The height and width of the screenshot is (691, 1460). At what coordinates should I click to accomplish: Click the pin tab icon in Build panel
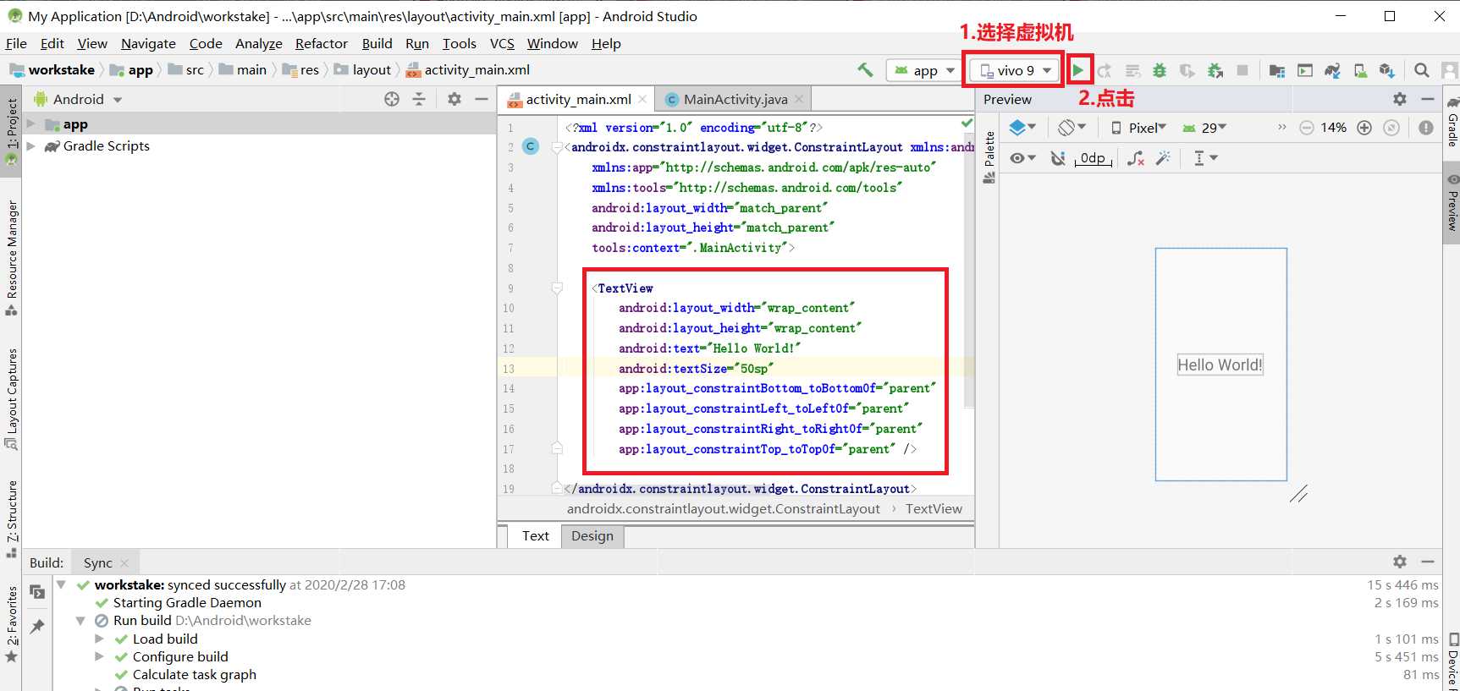click(x=37, y=627)
